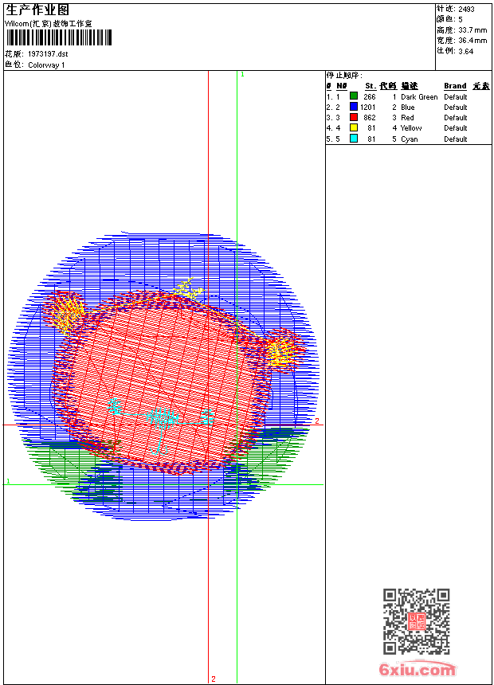Click the height value 33.7 mm
Image resolution: width=494 pixels, height=685 pixels.
click(472, 29)
